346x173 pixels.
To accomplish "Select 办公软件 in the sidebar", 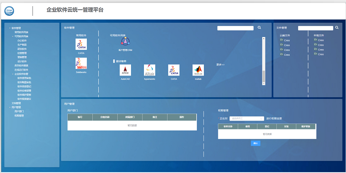I will pos(22,40).
